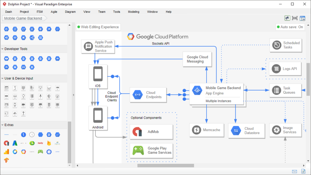The image size is (311, 175).
Task: Click the Web Editing Experience button
Action: [98, 27]
